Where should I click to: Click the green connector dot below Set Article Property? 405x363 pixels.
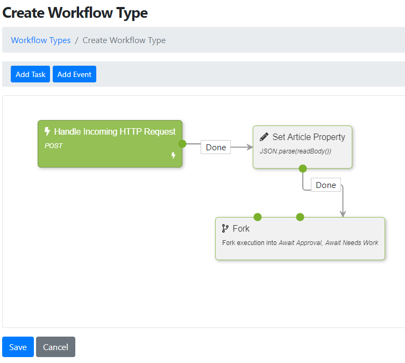coord(302,169)
